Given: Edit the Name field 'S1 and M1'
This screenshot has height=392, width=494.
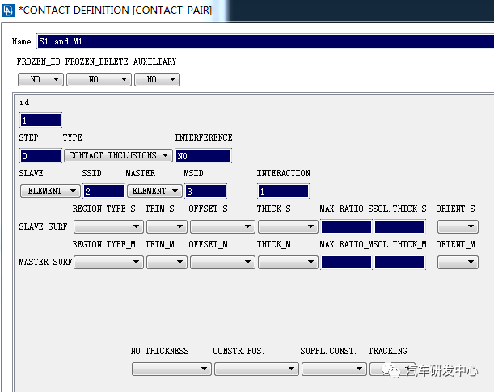Looking at the screenshot, I should pos(265,41).
